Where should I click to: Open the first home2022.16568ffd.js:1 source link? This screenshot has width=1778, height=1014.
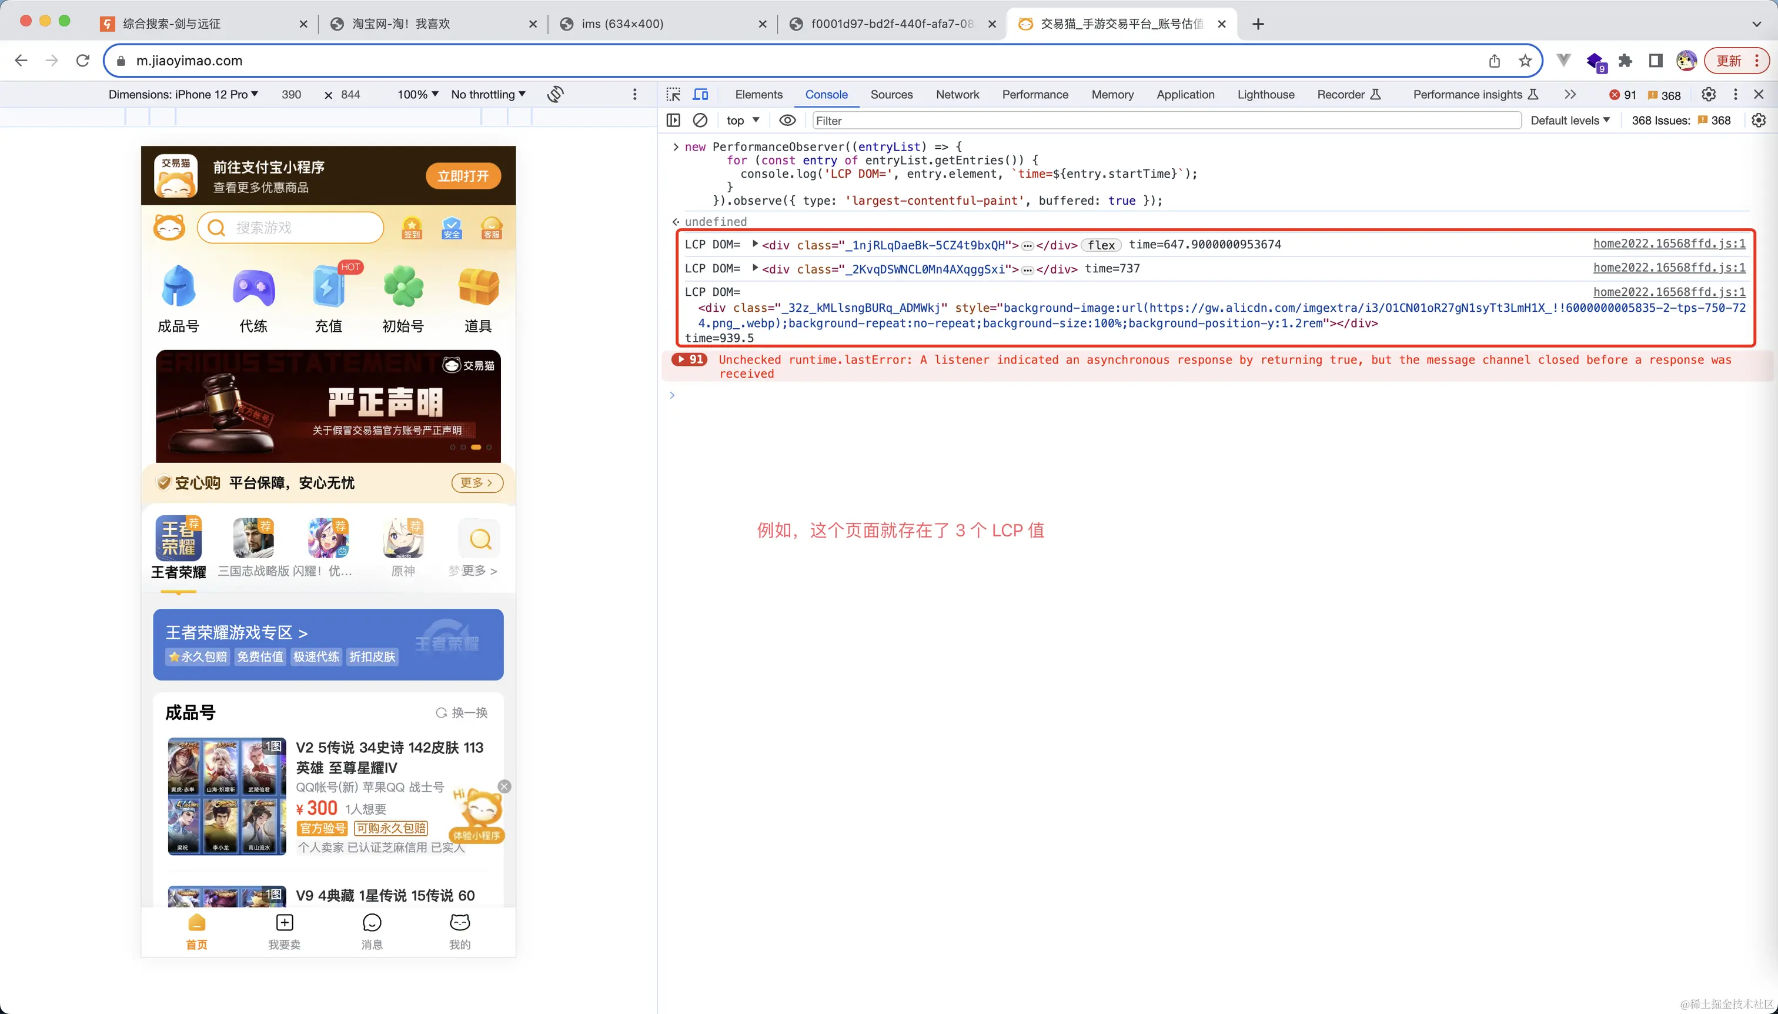tap(1669, 244)
